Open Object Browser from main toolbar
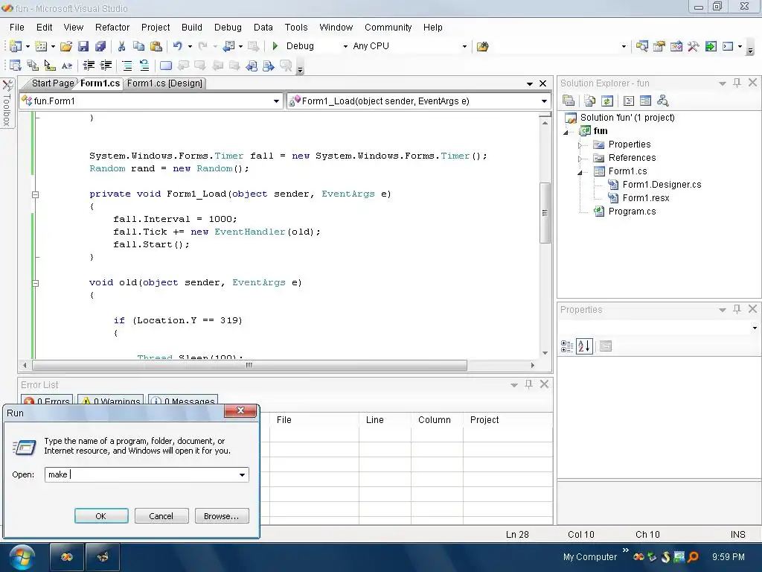This screenshot has height=572, width=762. tap(676, 46)
